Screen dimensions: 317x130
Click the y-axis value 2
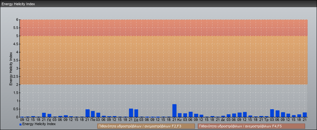(x=17, y=84)
